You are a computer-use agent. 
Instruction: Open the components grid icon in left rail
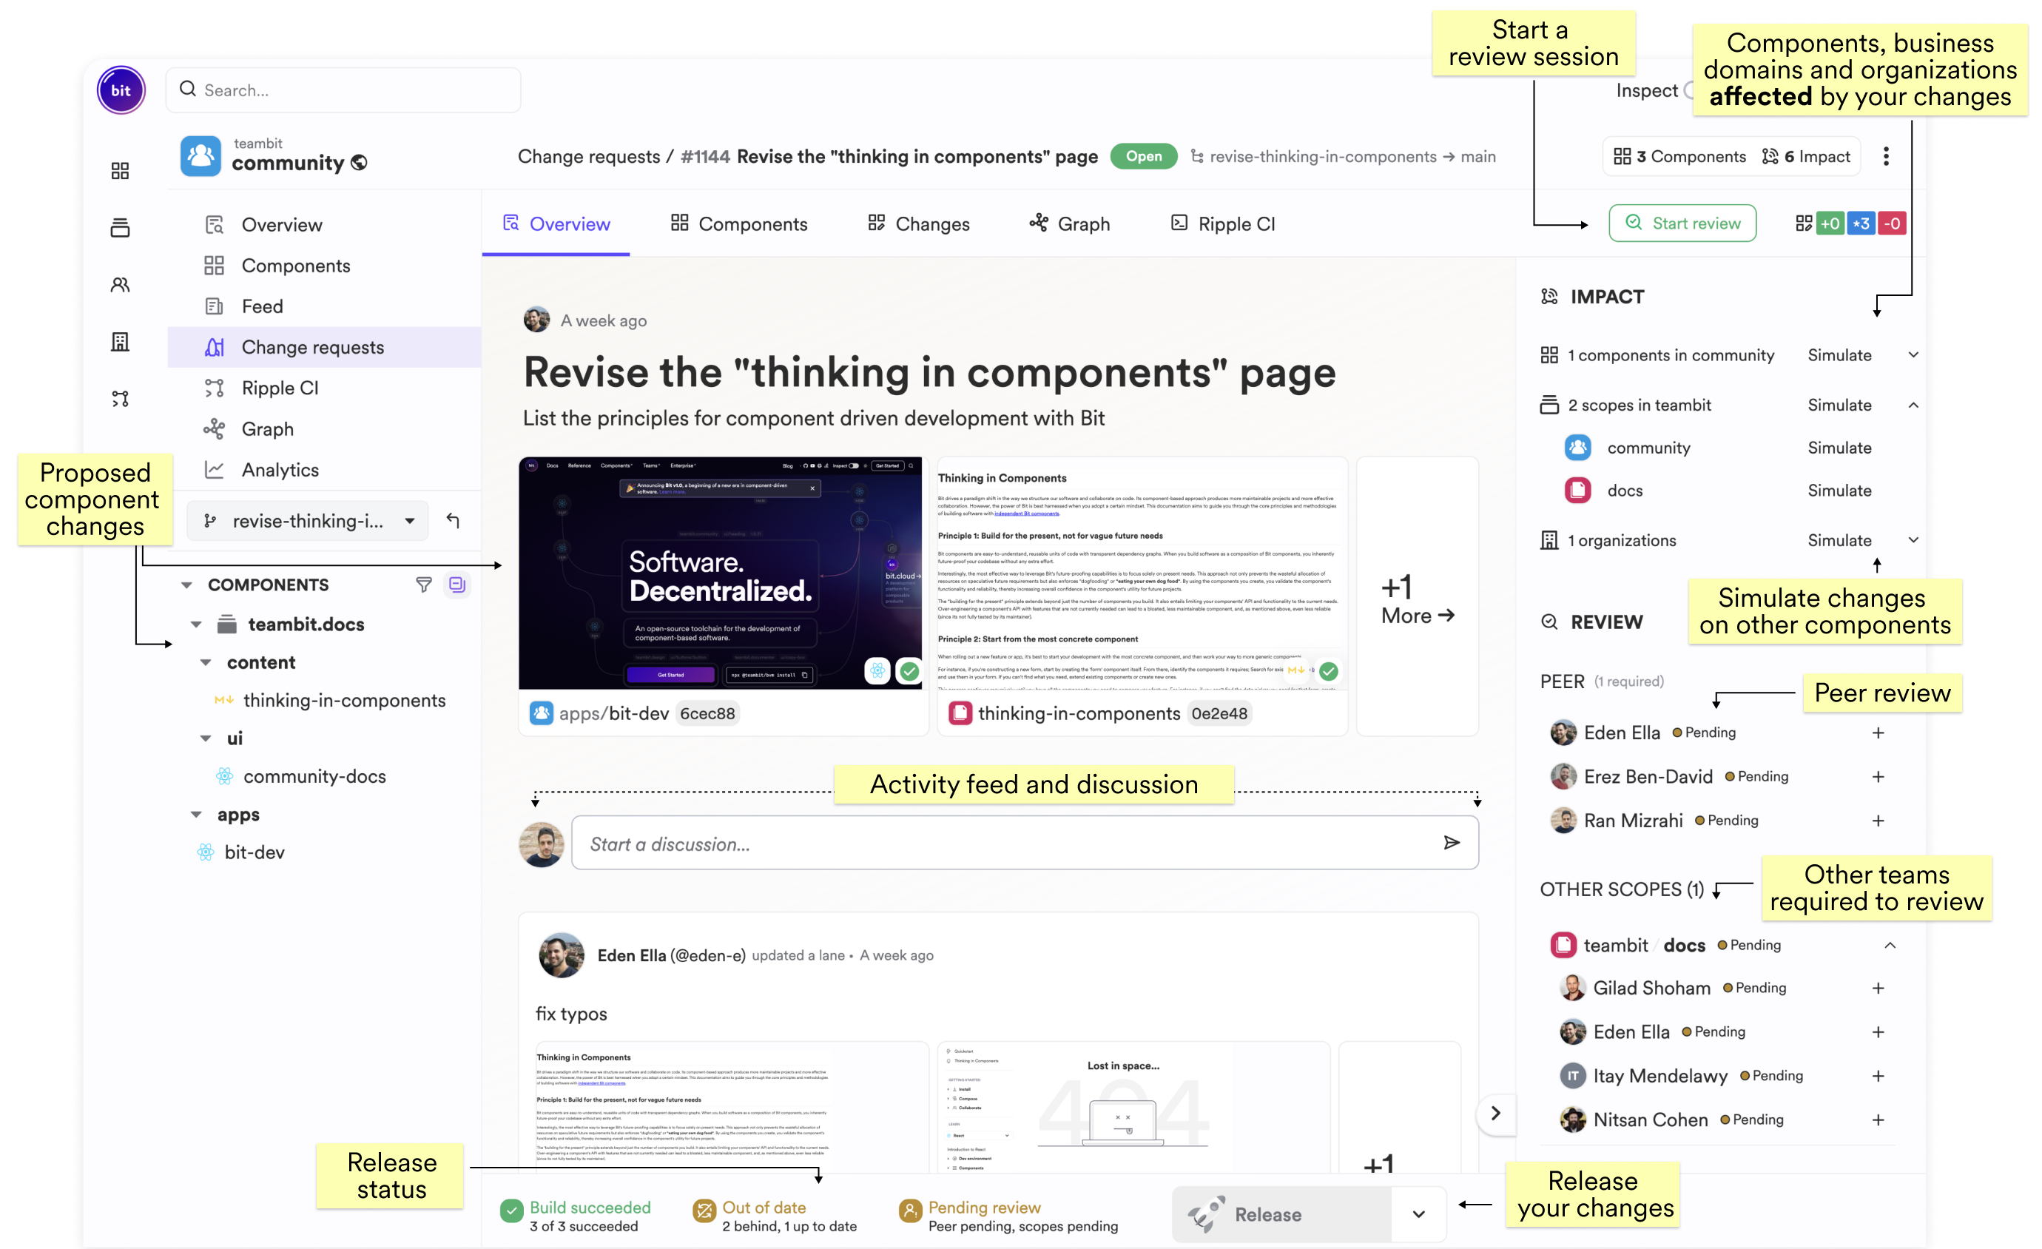pos(120,171)
